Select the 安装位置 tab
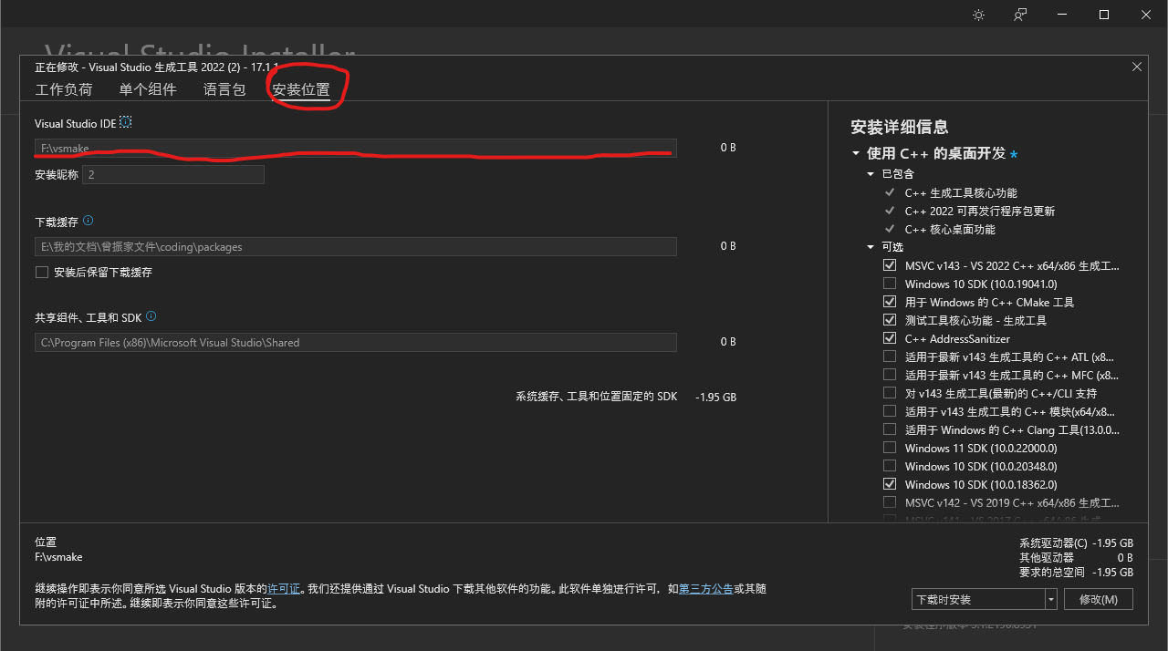Viewport: 1168px width, 651px height. pos(301,90)
